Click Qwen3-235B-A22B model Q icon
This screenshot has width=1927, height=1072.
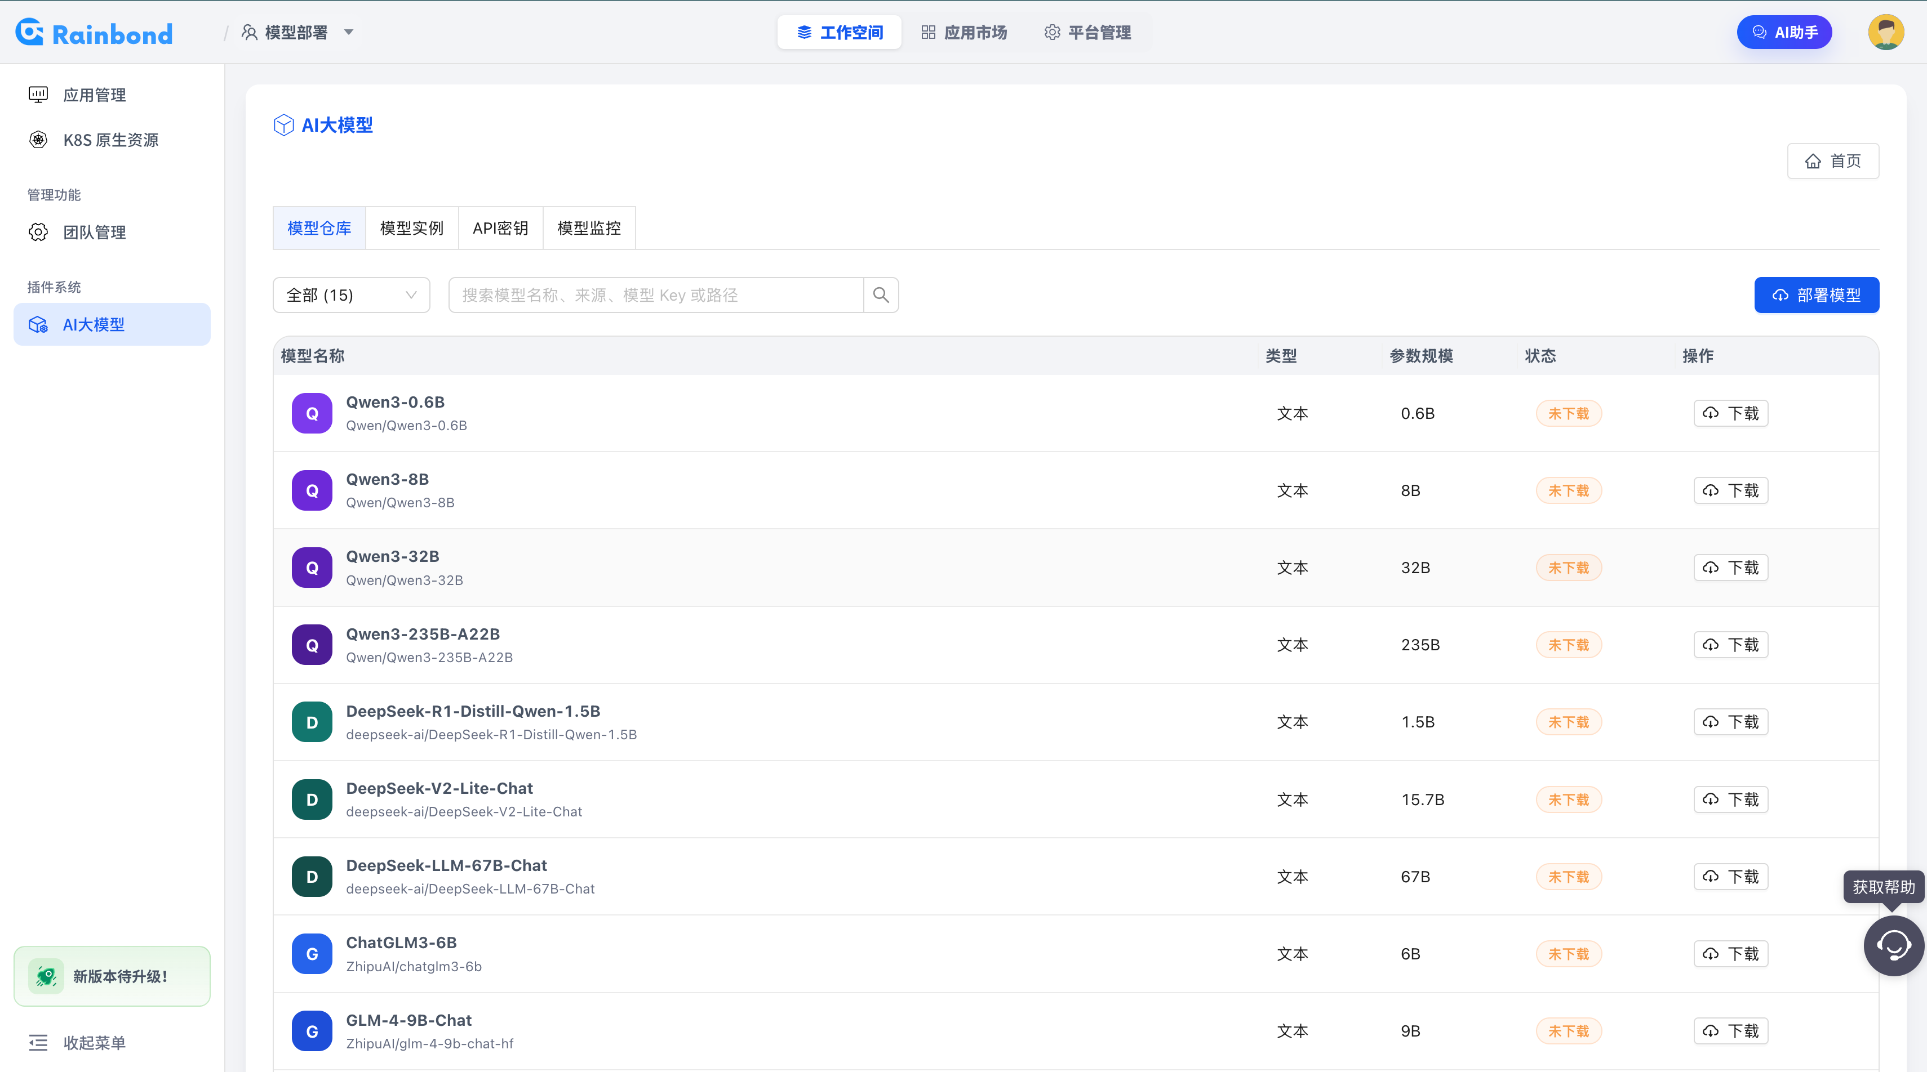312,645
